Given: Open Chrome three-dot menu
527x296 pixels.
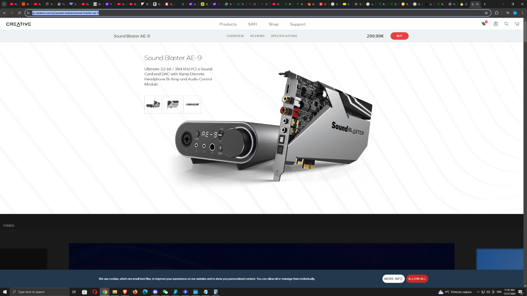Looking at the screenshot, I should pos(522,13).
